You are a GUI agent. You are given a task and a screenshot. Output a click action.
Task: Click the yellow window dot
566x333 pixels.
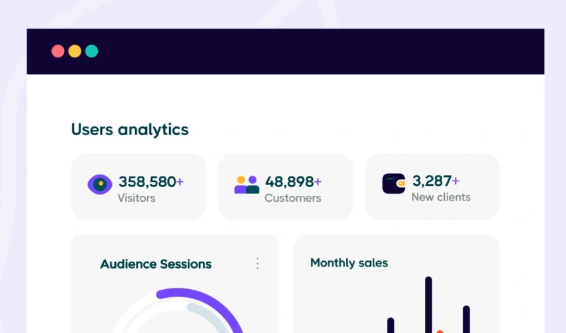coord(75,51)
